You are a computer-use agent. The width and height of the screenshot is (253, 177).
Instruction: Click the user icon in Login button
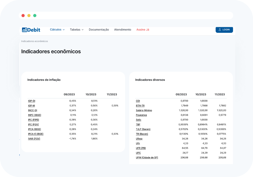(x=220, y=30)
